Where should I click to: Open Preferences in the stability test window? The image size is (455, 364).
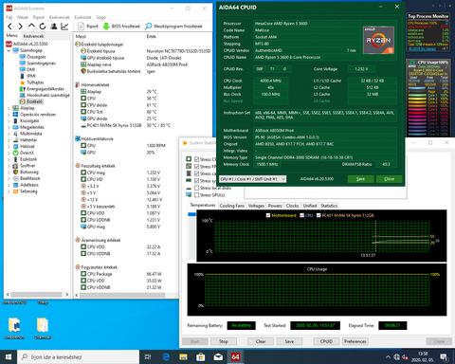(x=355, y=341)
